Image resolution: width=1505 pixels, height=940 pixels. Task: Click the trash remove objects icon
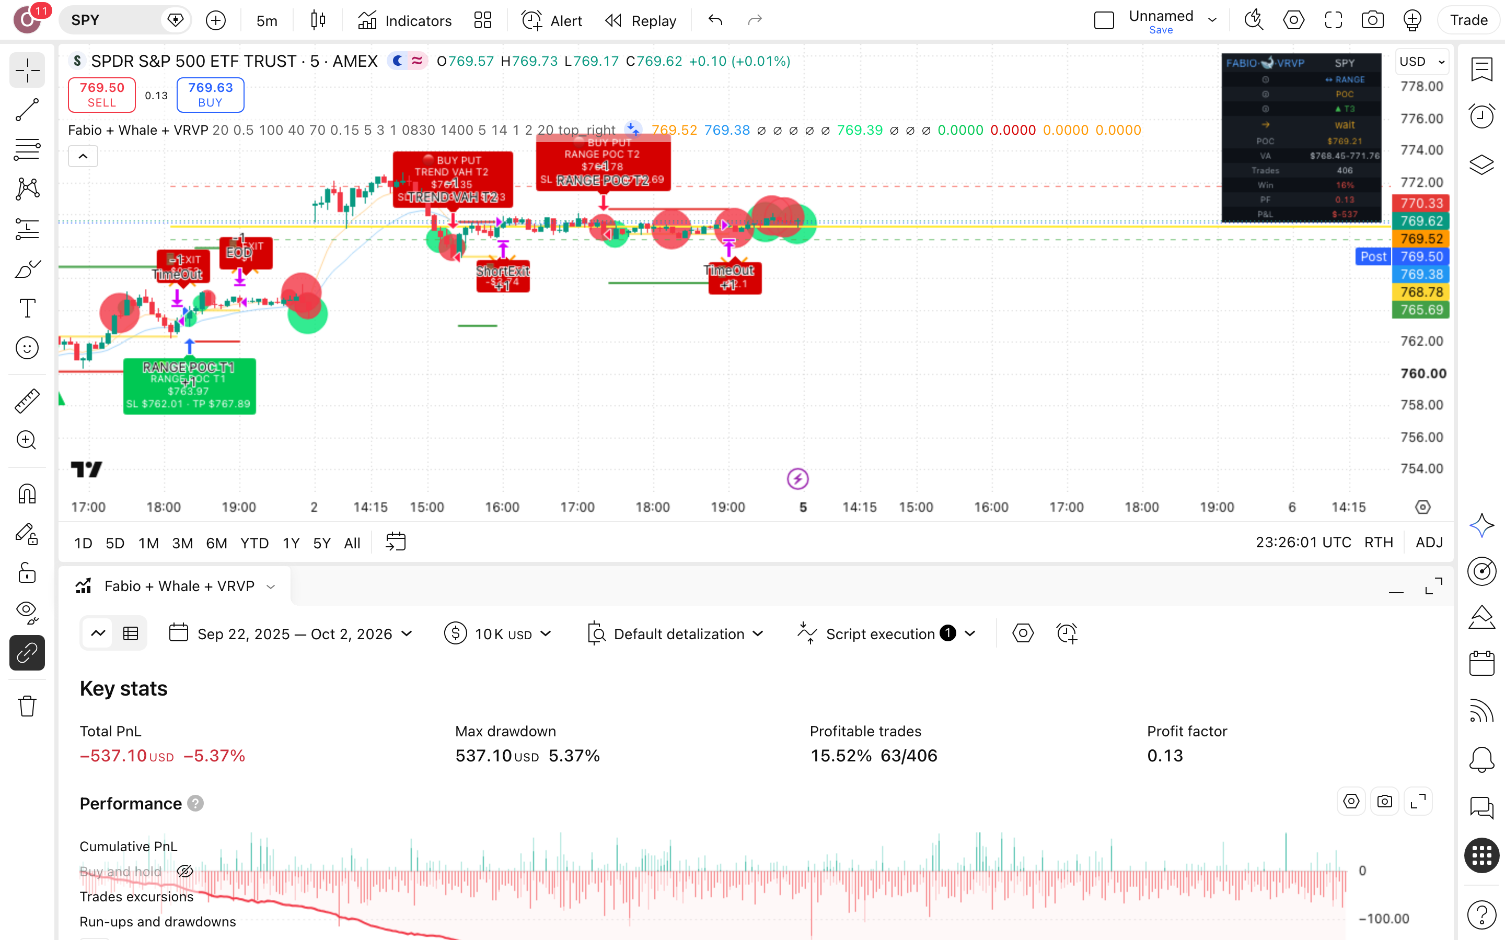27,706
